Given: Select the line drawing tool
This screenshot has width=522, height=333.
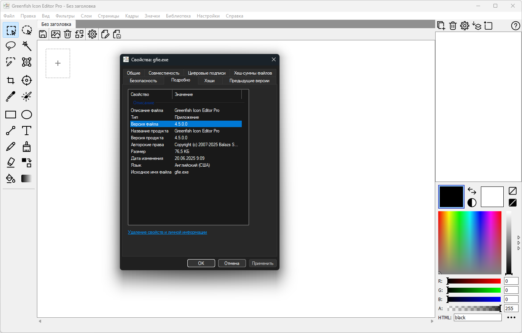Looking at the screenshot, I should click(11, 131).
